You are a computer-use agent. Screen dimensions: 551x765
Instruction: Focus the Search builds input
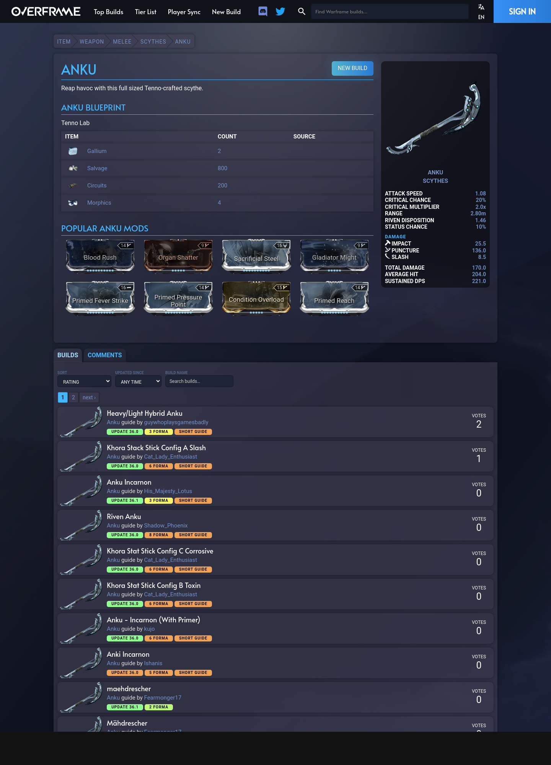pos(199,381)
